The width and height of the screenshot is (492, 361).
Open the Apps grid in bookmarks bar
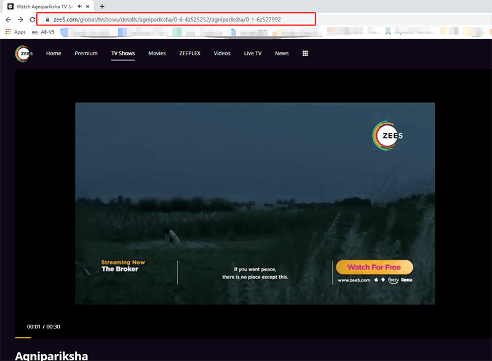click(x=15, y=32)
